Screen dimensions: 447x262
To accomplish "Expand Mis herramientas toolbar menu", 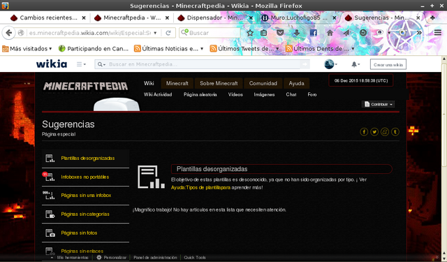I will (x=70, y=257).
